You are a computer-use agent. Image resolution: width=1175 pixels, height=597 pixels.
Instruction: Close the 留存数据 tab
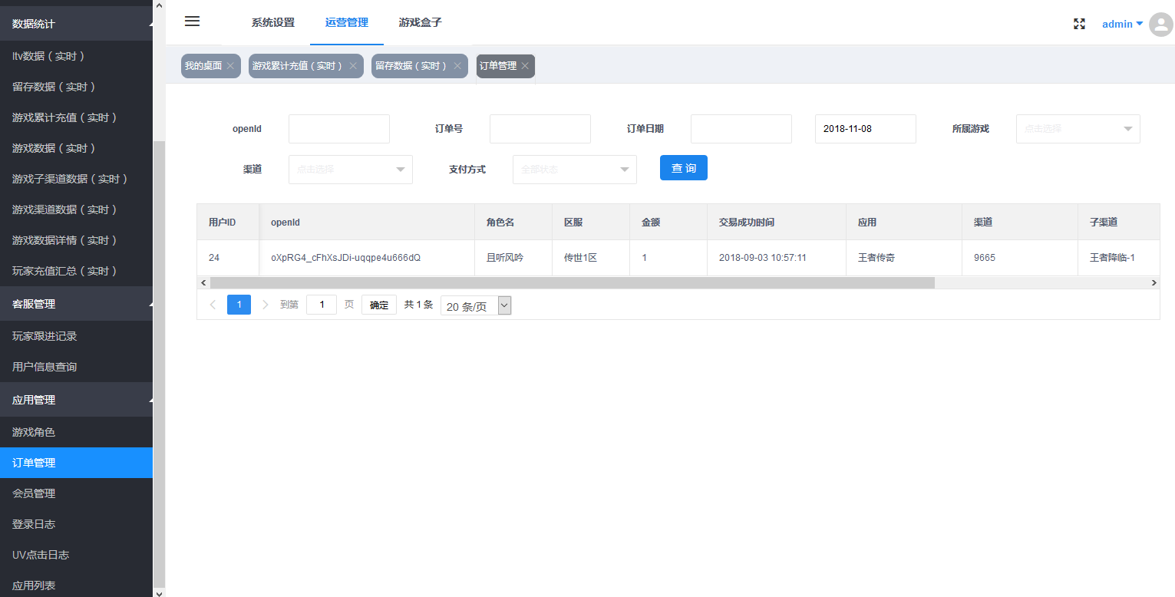click(x=457, y=66)
